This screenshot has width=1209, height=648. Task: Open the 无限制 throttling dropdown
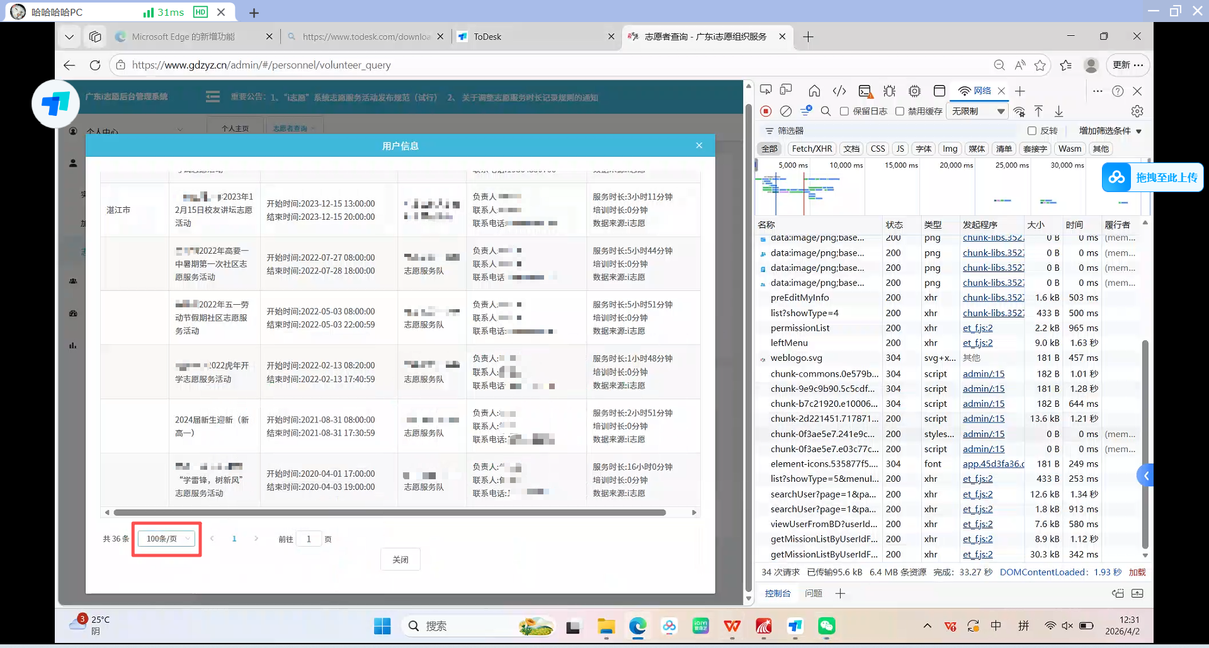pyautogui.click(x=978, y=111)
